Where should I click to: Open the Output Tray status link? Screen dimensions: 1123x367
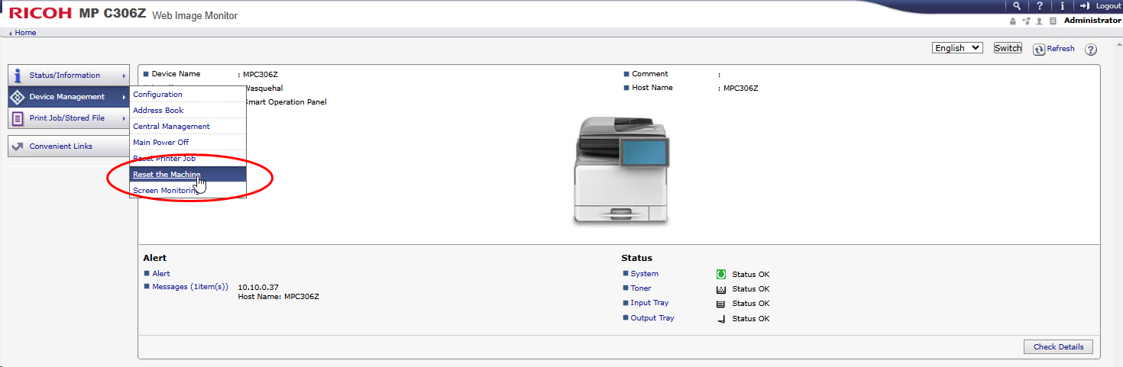[652, 318]
